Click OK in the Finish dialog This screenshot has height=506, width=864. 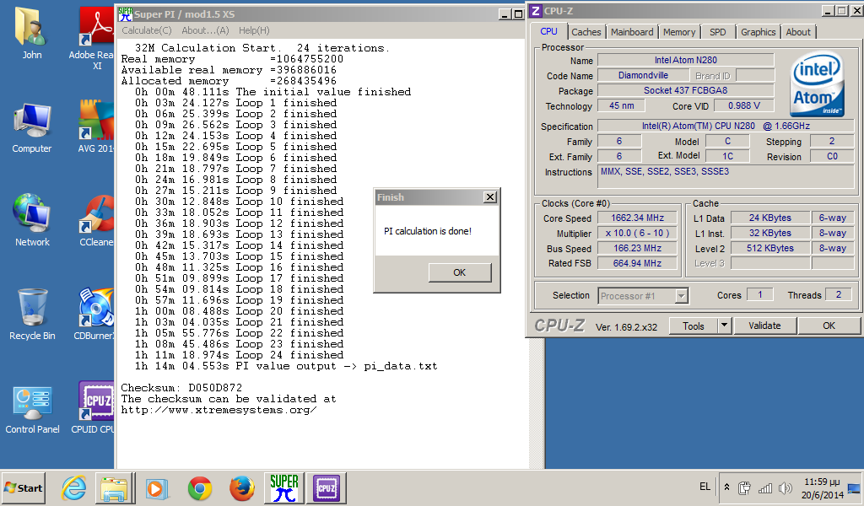(460, 272)
